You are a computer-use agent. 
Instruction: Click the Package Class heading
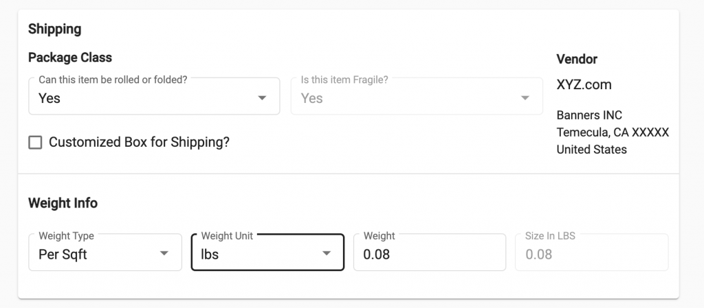point(70,58)
